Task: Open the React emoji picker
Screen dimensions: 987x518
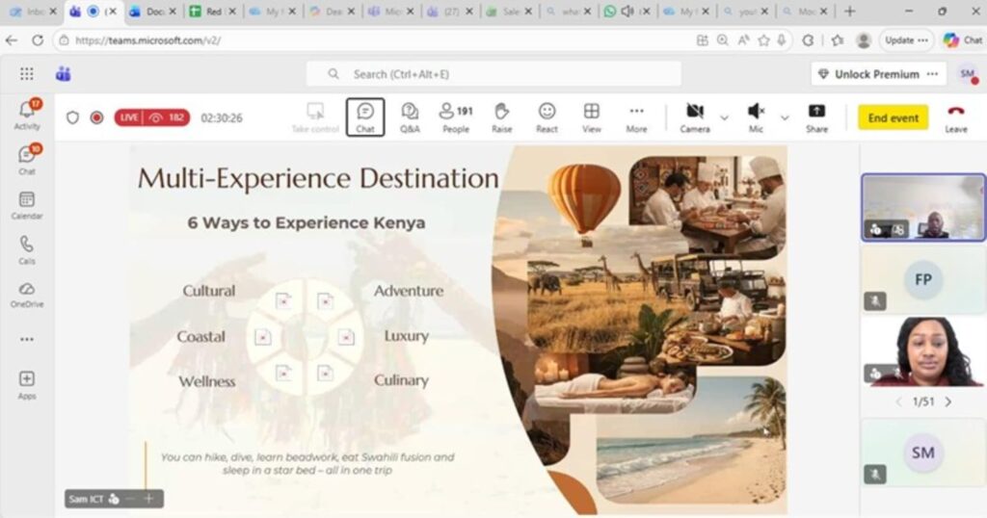Action: (547, 117)
